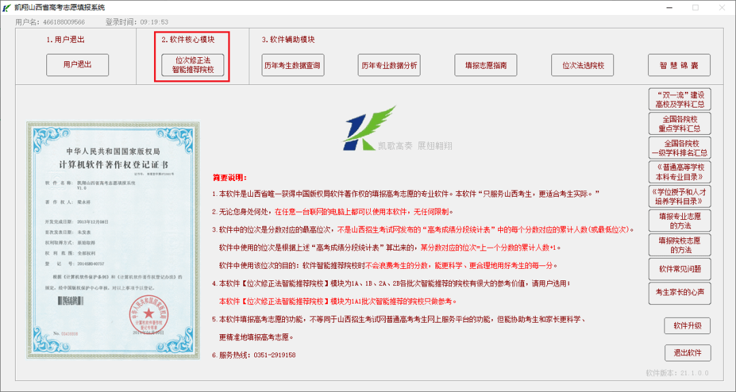Image resolution: width=736 pixels, height=392 pixels.
Task: Open 填报志愿指南
Action: (x=486, y=65)
